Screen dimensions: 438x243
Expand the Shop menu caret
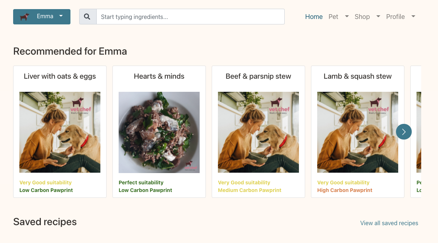(x=378, y=16)
